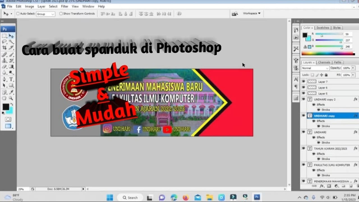Toggle Quick Mask mode in toolbox
359x202 pixels.
8,119
